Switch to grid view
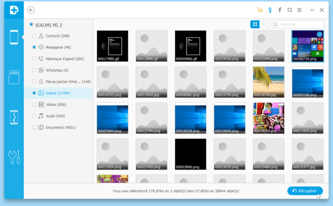 (x=255, y=25)
